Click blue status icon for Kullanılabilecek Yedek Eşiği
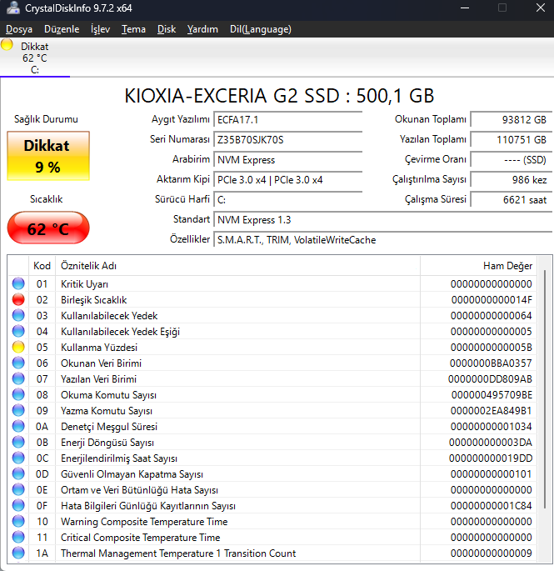Screen dimensions: 554x571 tap(18, 332)
